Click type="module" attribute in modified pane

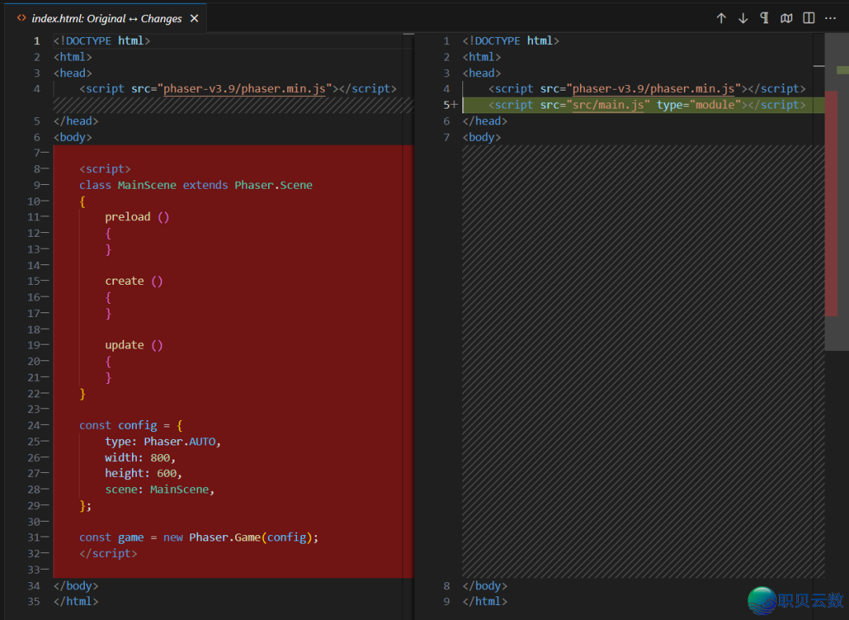(699, 105)
